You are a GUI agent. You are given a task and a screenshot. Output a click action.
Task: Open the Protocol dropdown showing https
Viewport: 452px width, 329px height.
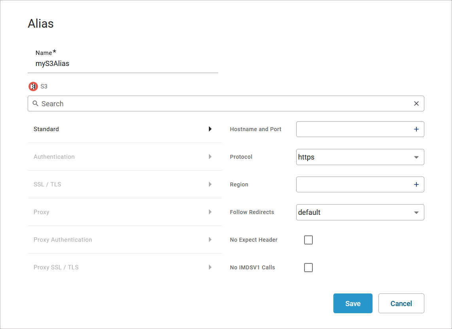point(360,157)
